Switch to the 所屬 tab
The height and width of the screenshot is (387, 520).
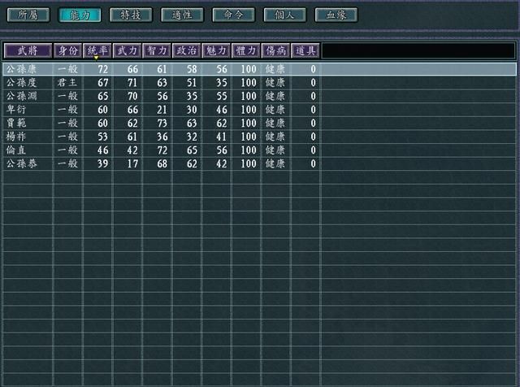[28, 14]
